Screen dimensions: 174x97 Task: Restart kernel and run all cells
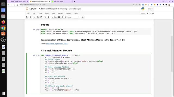65,17
